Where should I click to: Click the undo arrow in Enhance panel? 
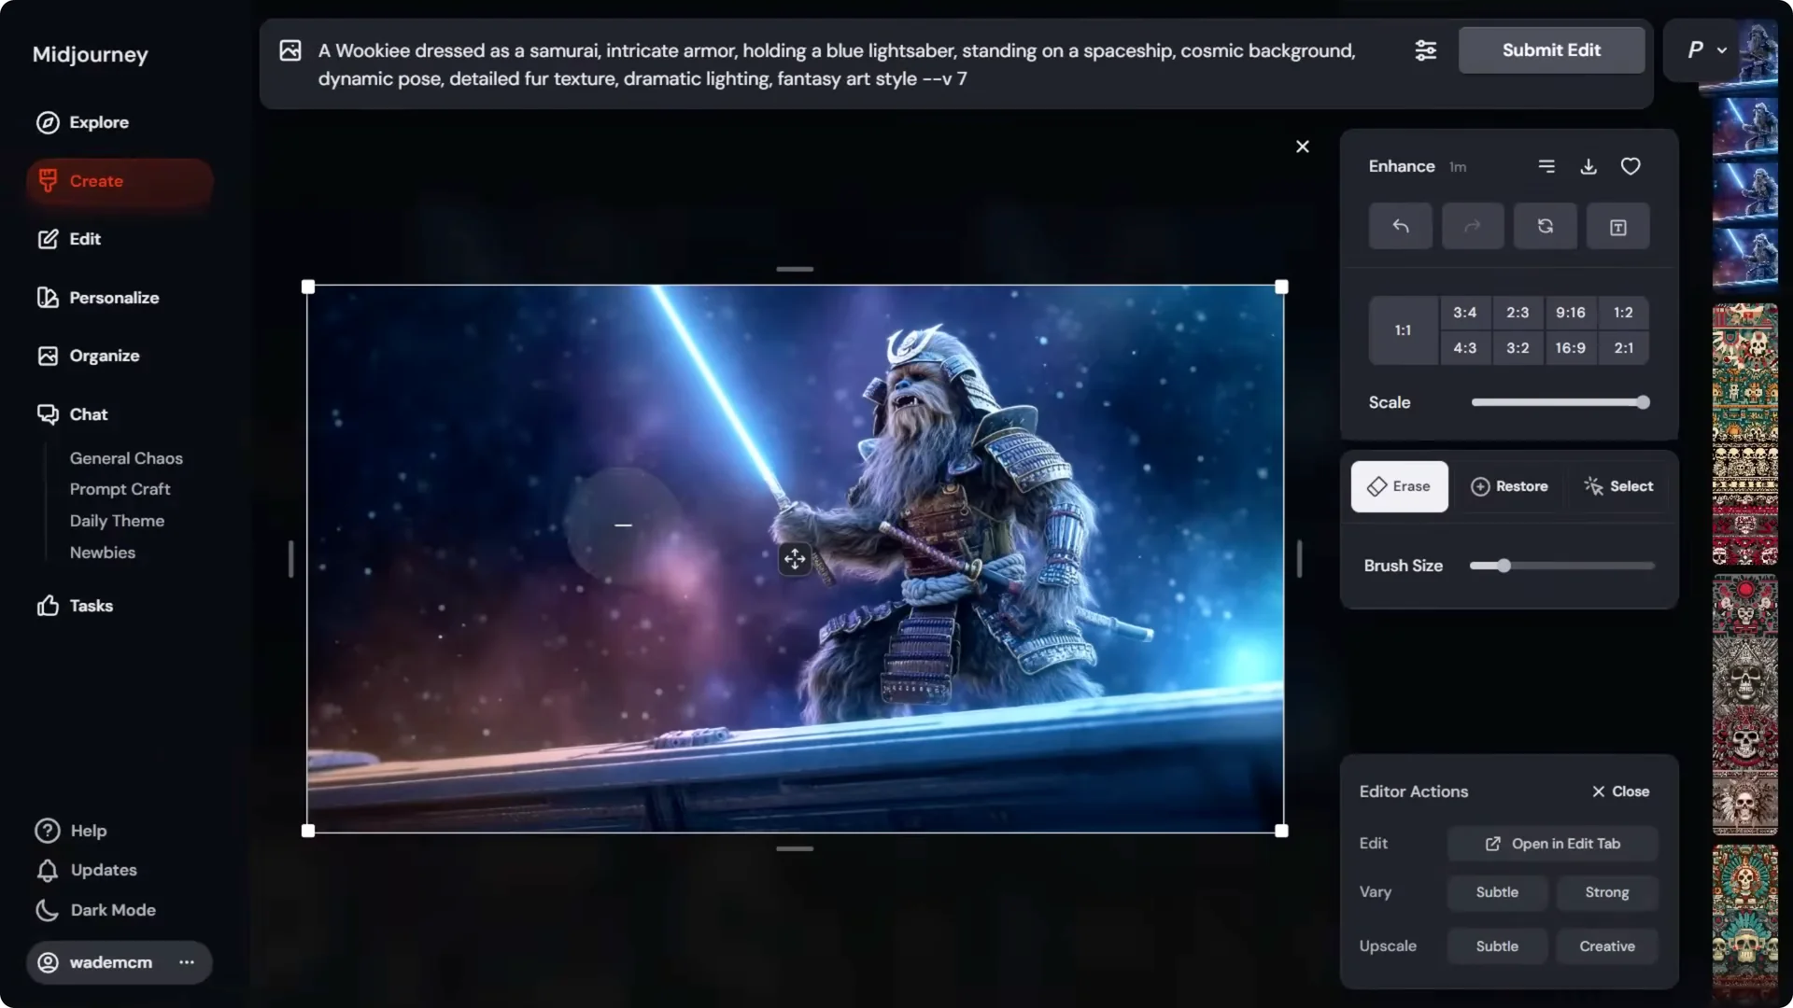coord(1400,226)
